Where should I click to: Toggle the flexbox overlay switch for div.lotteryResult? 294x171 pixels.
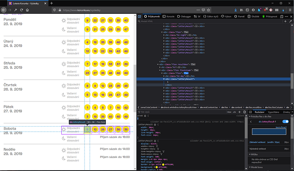[x=286, y=122]
